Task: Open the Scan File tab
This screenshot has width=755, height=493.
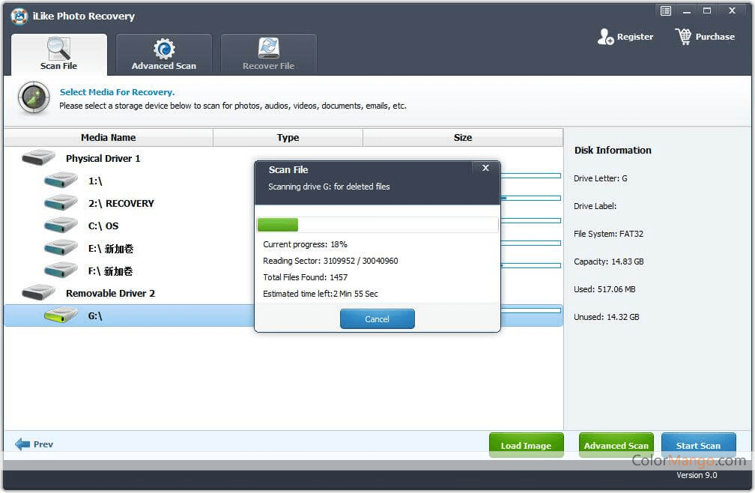Action: 58,54
